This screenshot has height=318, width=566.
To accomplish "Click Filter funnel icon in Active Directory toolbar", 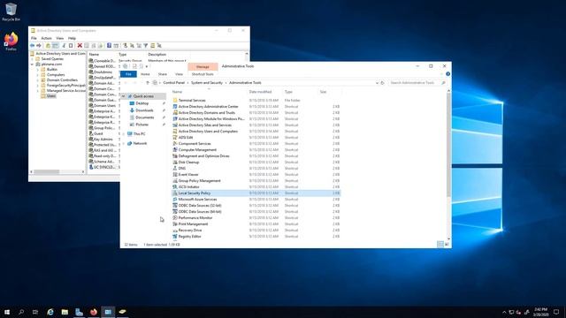I will click(145, 45).
